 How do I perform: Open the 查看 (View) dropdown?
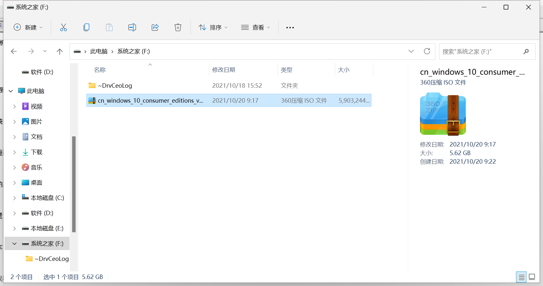click(255, 27)
